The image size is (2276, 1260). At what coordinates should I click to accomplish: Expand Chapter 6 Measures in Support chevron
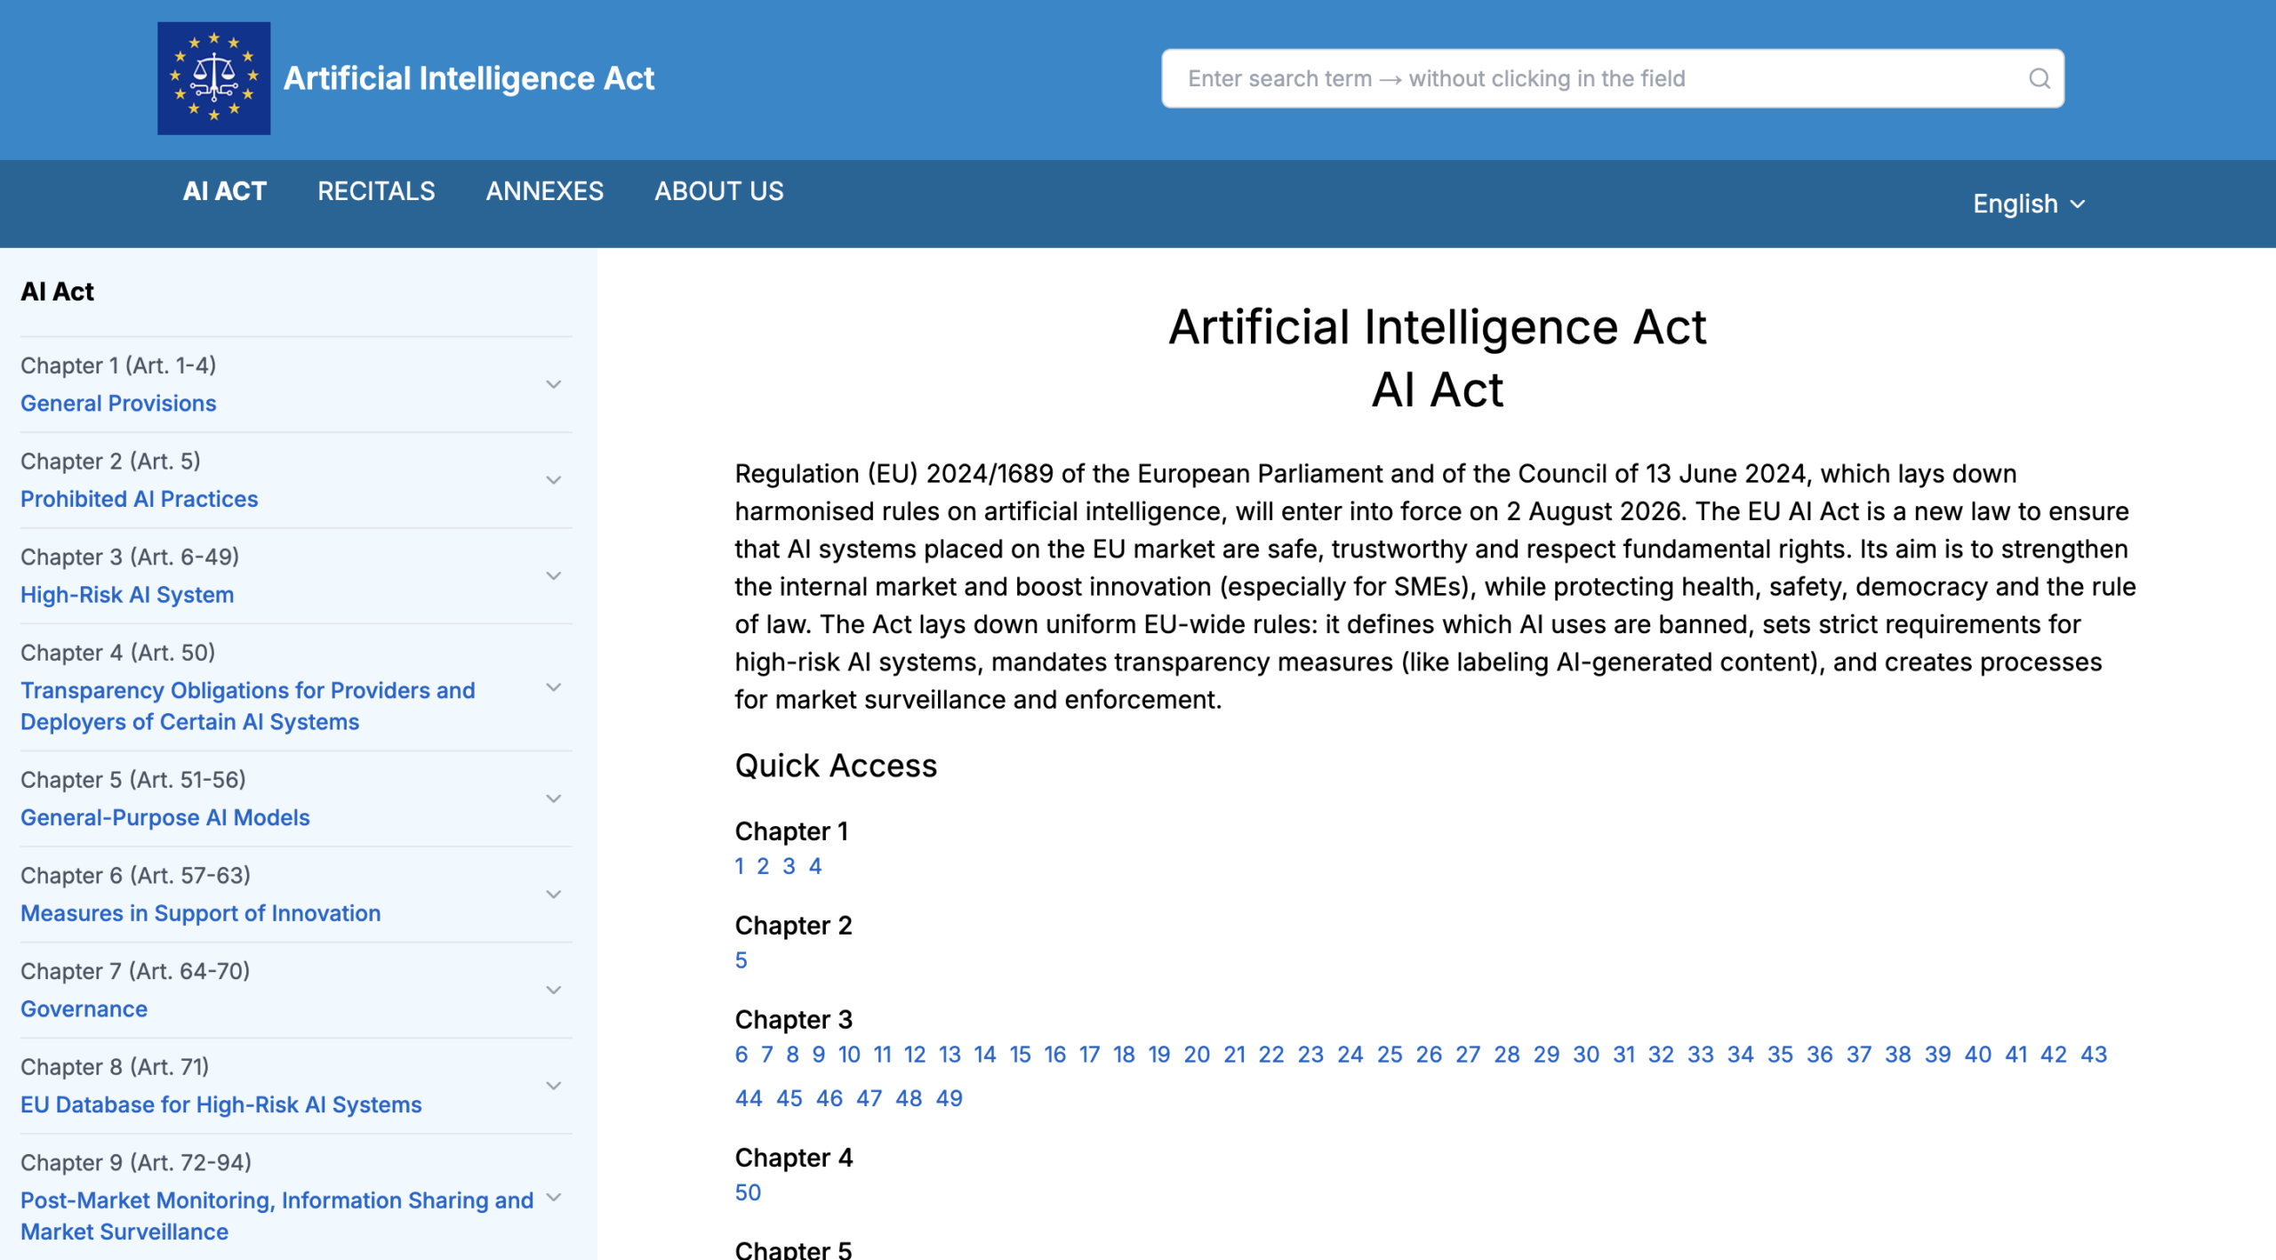pos(553,894)
